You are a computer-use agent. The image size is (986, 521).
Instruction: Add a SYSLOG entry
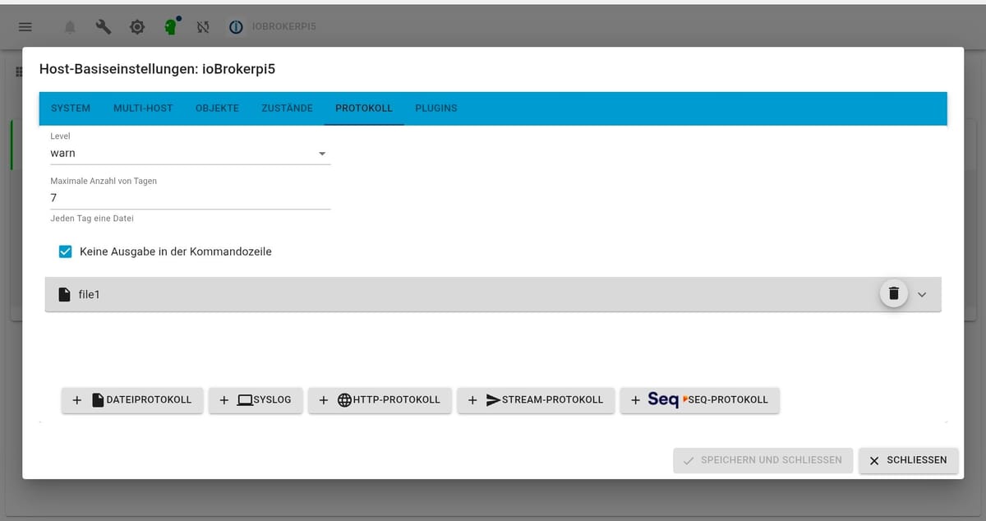pyautogui.click(x=256, y=400)
